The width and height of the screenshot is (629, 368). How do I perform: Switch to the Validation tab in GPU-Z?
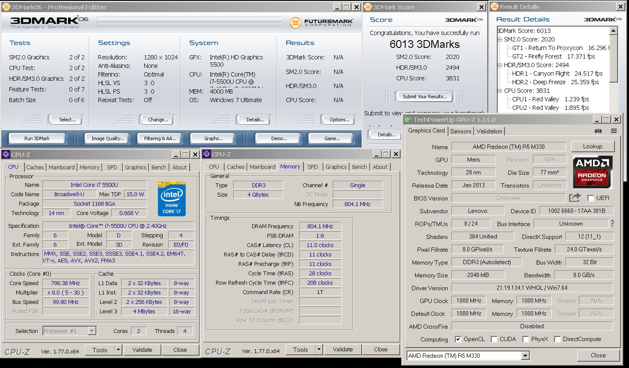489,131
